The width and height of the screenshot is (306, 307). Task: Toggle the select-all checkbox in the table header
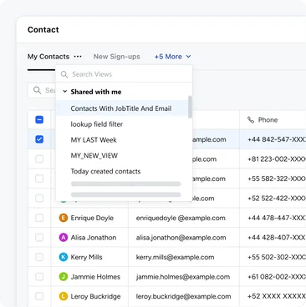[x=39, y=120]
